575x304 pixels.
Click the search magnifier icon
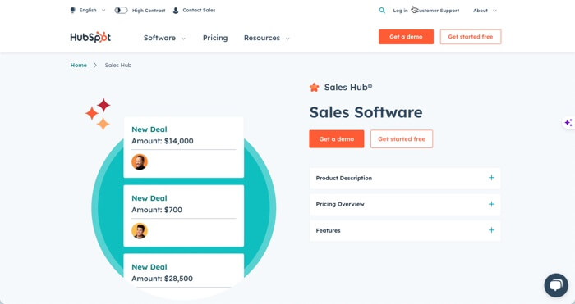(x=382, y=11)
